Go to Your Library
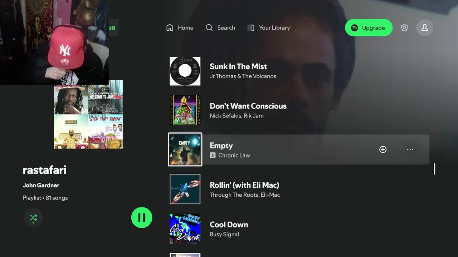The image size is (458, 257). click(x=269, y=28)
